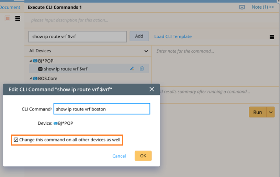The image size is (280, 177).
Task: Cancel the Edit CLI Command dialog
Action: pos(119,156)
